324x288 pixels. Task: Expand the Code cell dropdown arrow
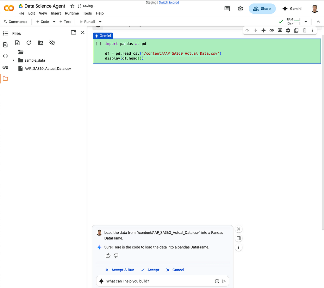point(54,22)
